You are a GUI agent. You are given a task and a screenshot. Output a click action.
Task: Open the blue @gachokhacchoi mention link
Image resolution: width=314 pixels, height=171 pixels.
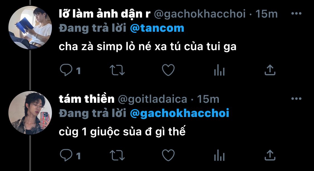tap(179, 113)
